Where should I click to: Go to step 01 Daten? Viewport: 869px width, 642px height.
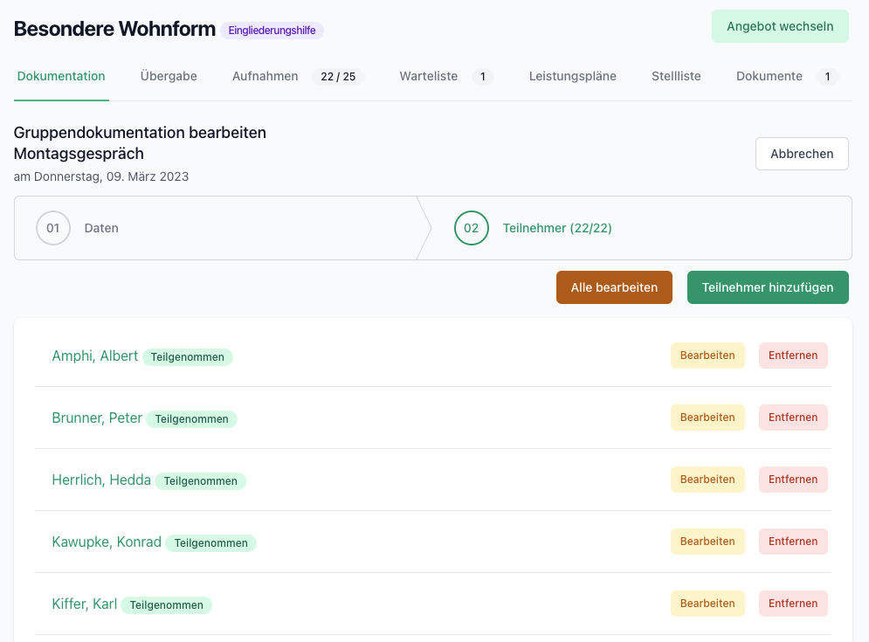[x=216, y=228]
